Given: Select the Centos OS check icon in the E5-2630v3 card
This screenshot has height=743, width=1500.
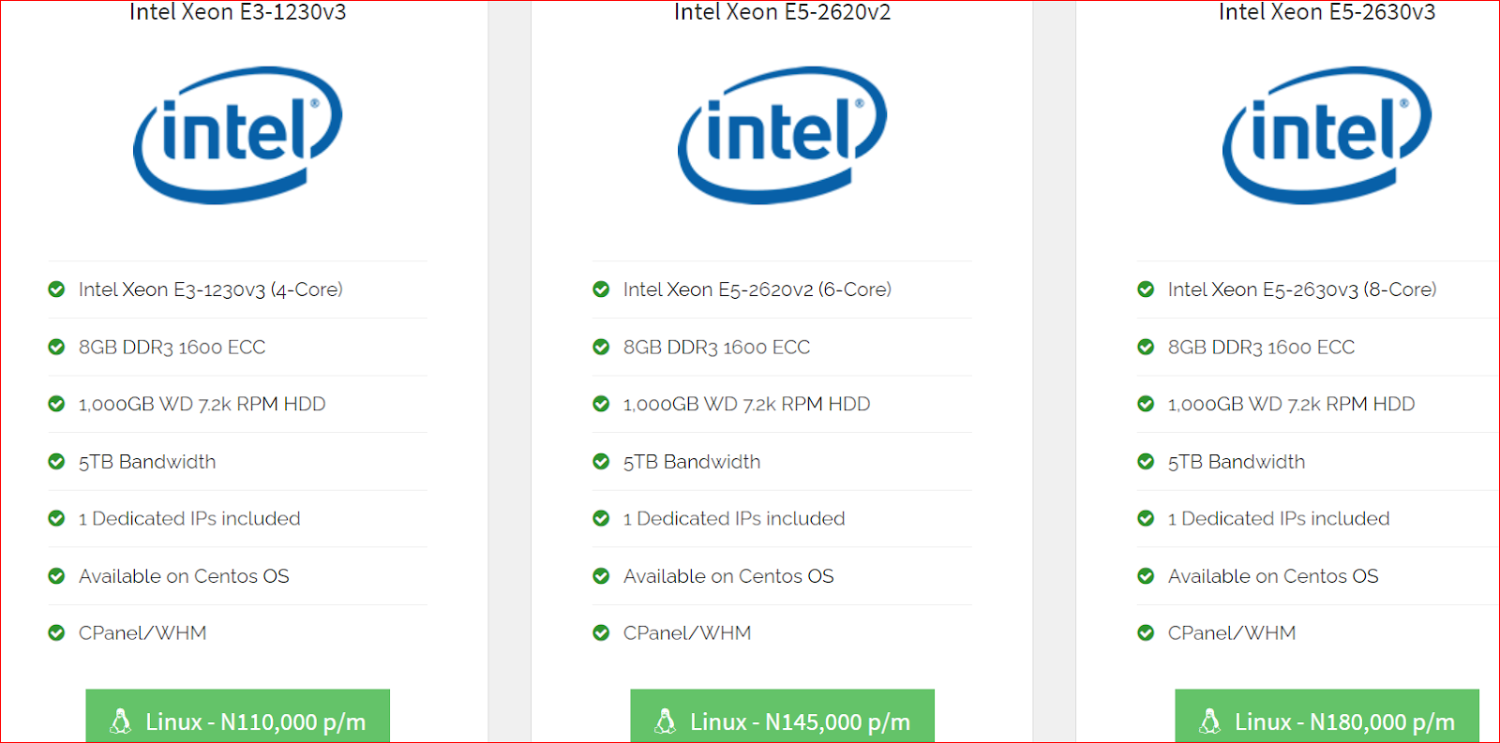Looking at the screenshot, I should (x=1146, y=576).
